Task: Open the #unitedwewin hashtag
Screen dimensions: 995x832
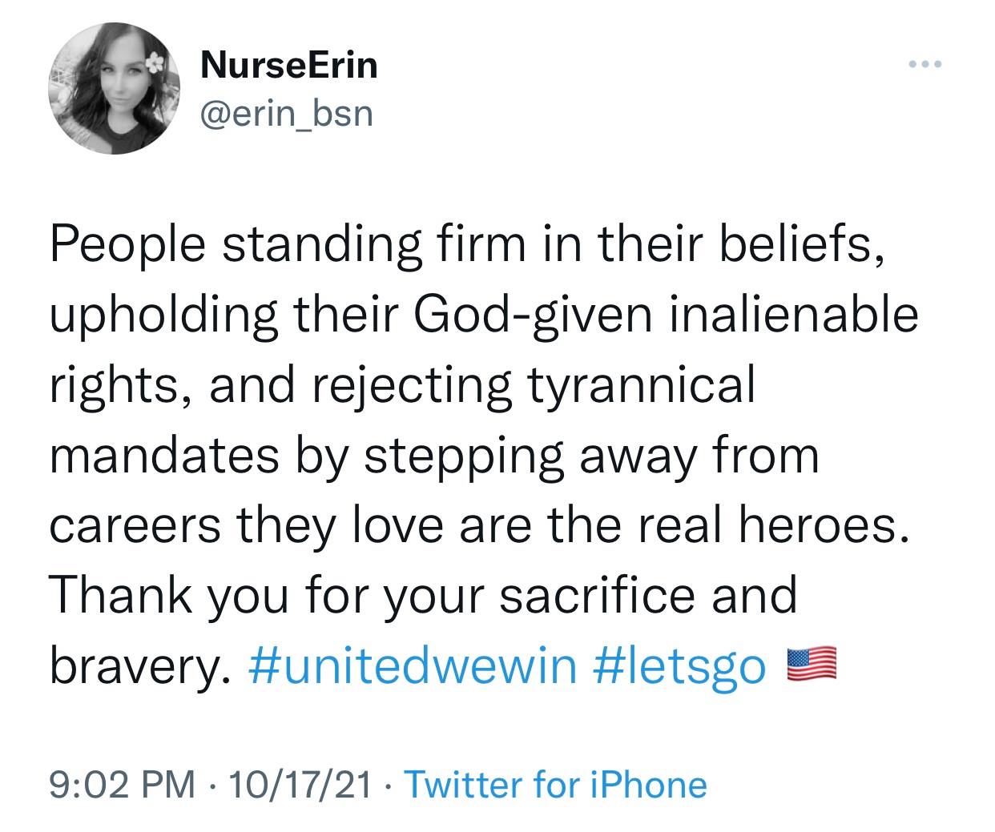Action: 413,665
